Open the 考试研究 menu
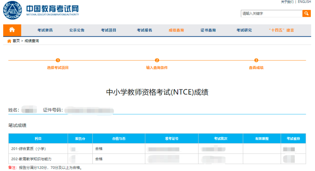The image size is (315, 171). [244, 30]
